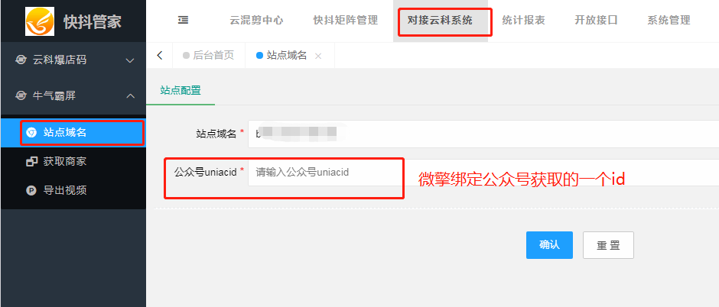Click the 重置 button

pyautogui.click(x=609, y=245)
